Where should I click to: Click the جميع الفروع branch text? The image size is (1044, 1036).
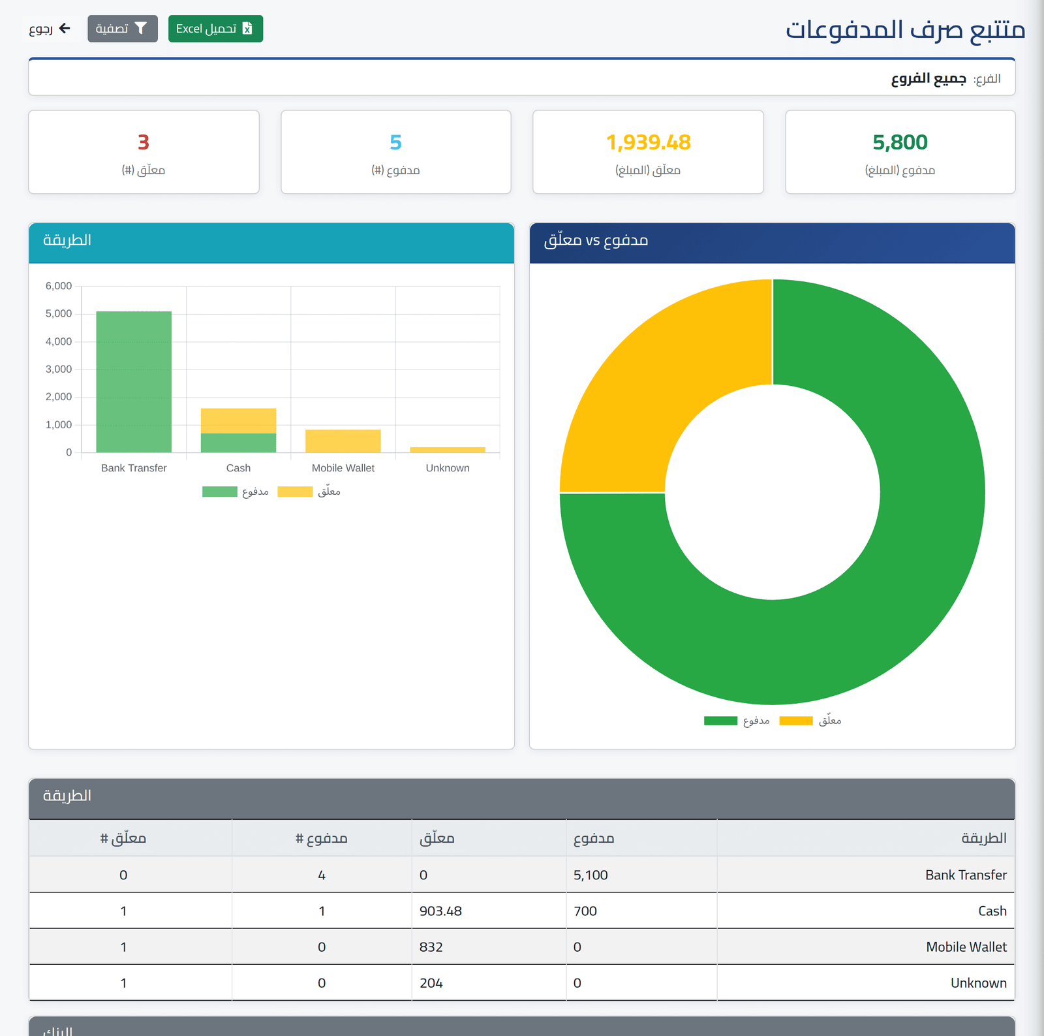pyautogui.click(x=929, y=79)
